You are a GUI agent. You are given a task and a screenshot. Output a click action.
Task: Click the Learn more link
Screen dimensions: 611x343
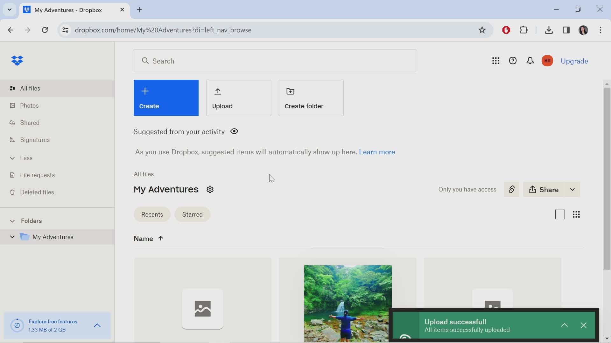[377, 151]
